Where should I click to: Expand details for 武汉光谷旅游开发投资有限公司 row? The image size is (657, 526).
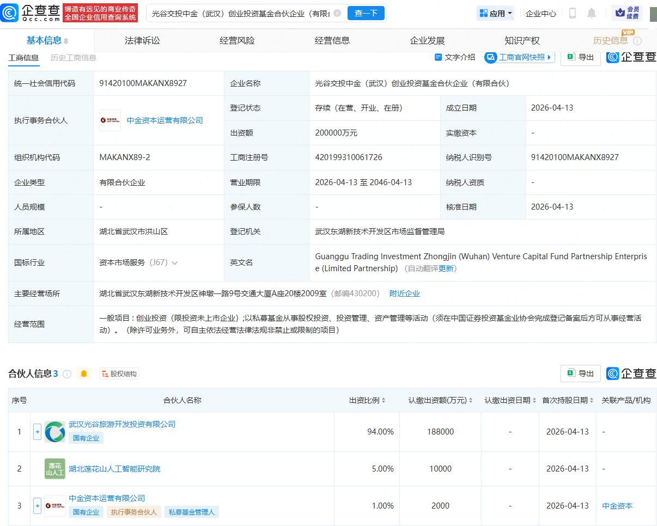click(37, 432)
